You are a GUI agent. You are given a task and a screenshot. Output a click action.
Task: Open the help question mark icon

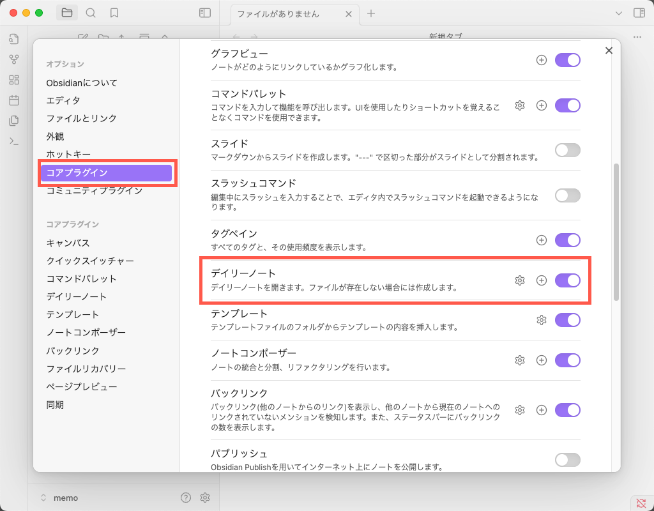186,497
